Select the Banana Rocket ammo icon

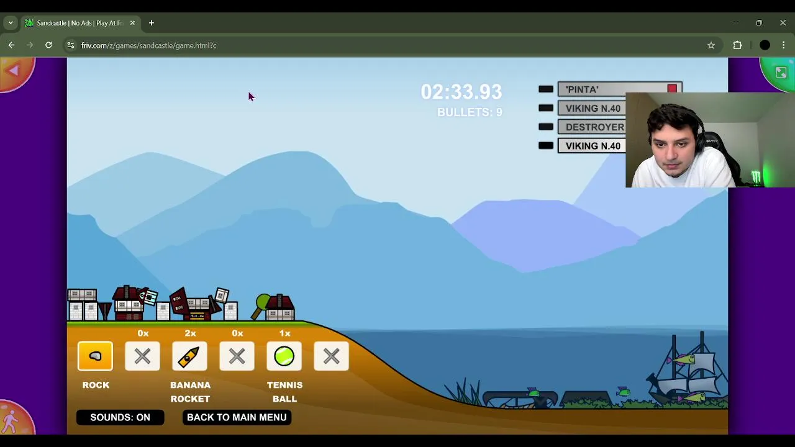click(x=189, y=356)
